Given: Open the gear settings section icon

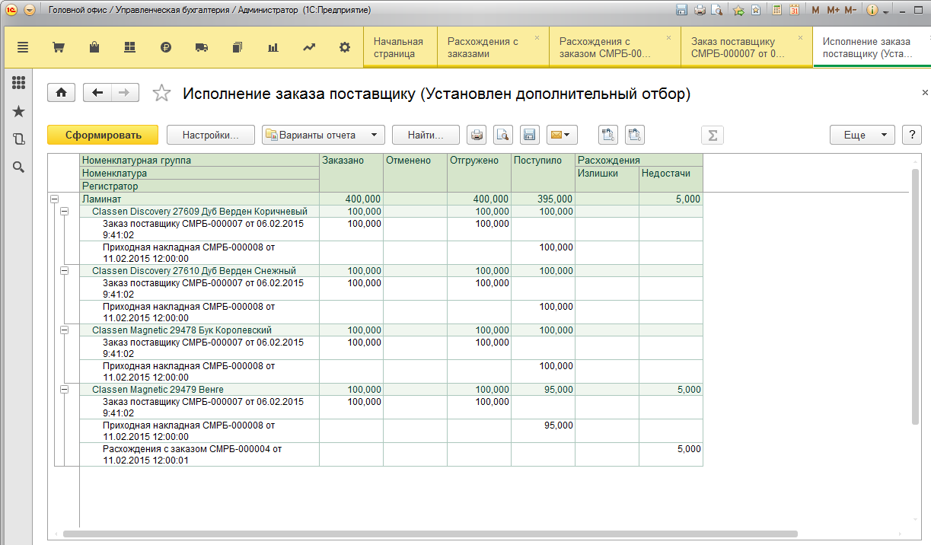Looking at the screenshot, I should click(345, 47).
